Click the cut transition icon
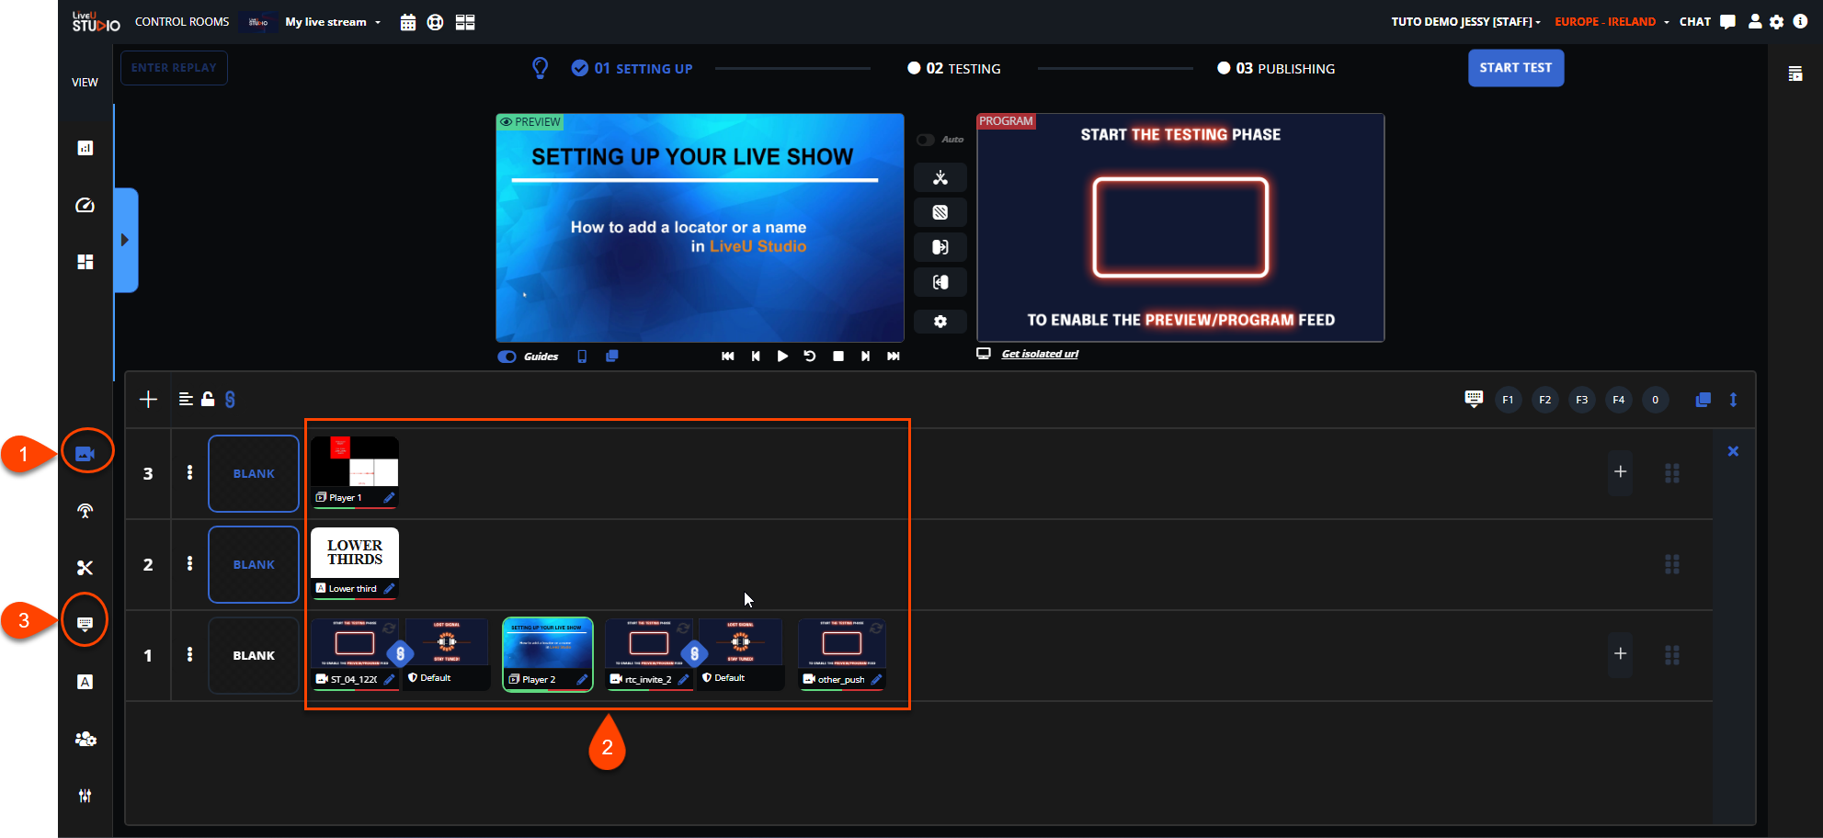Screen dimensions: 1823x838 pos(940,178)
